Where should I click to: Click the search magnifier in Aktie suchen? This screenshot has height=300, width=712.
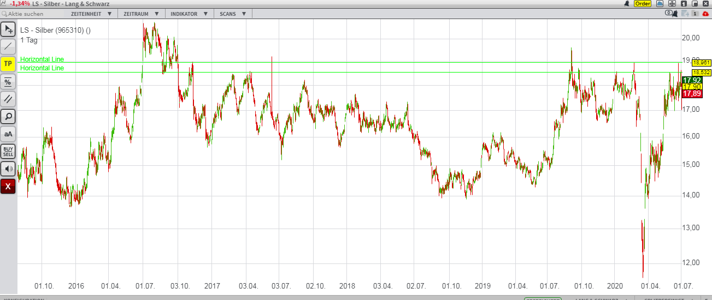click(4, 14)
